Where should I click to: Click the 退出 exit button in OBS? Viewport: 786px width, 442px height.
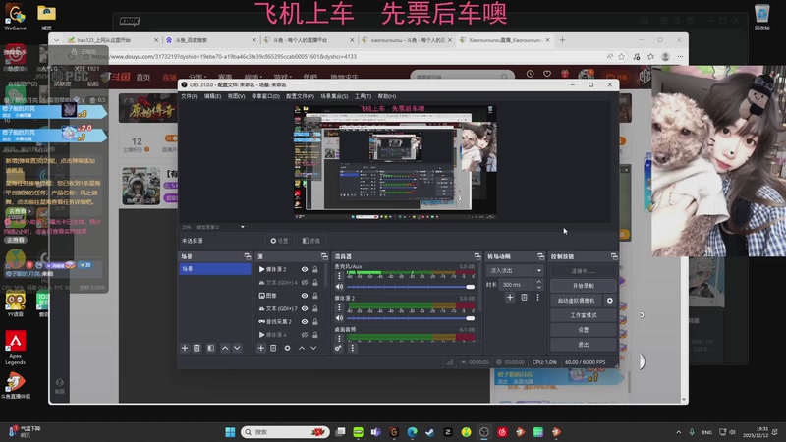click(x=584, y=345)
